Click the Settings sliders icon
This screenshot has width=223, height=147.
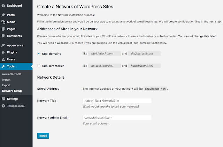(x=3, y=99)
